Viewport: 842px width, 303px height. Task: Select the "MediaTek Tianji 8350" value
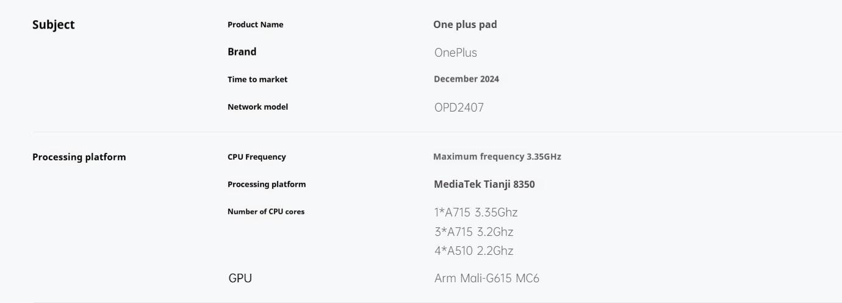coord(484,184)
